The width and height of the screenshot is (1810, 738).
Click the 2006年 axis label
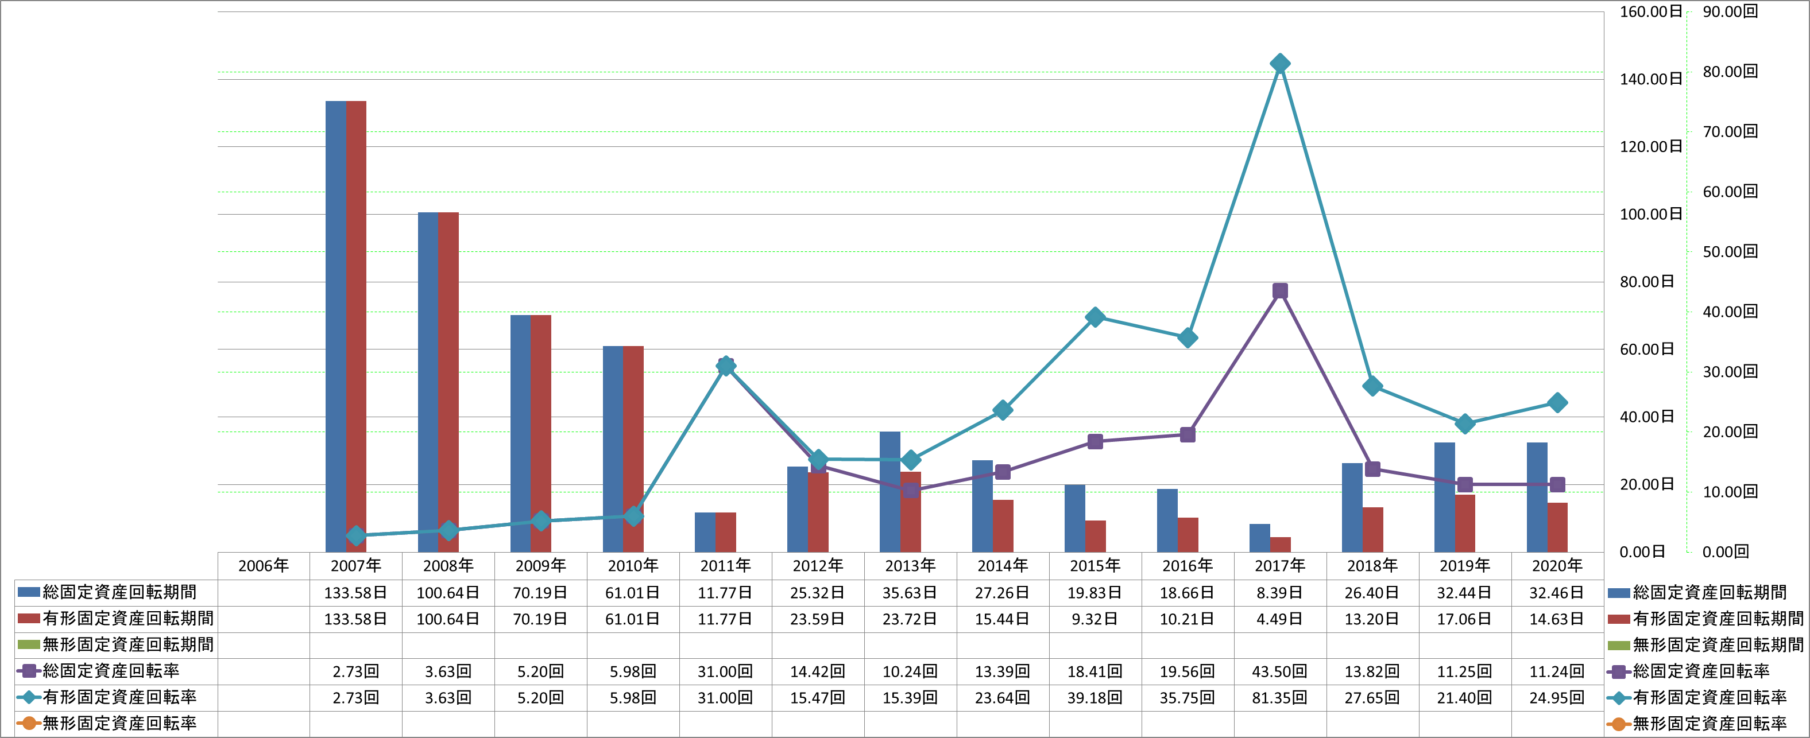[x=264, y=566]
